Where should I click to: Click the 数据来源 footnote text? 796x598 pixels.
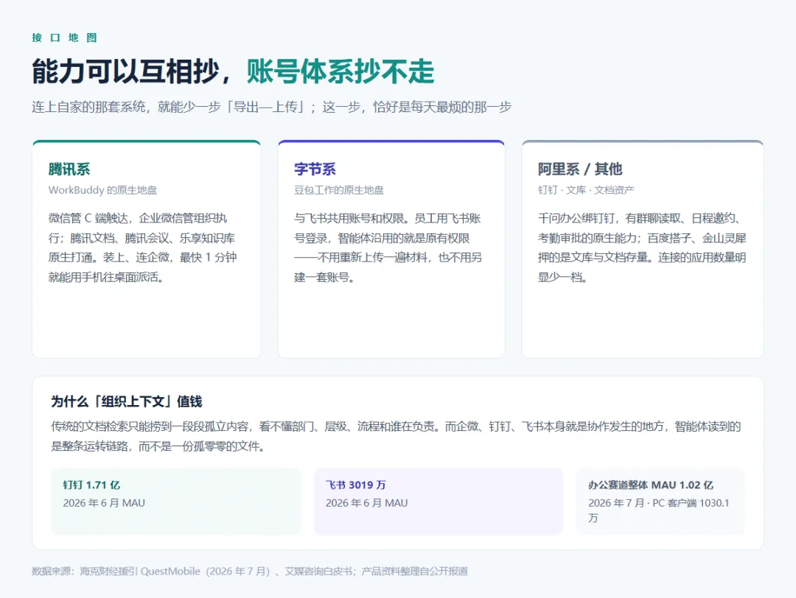pos(250,571)
